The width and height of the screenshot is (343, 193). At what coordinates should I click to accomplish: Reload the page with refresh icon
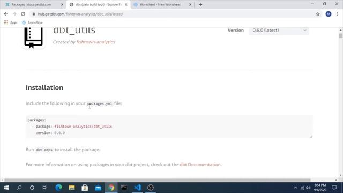coord(23,14)
